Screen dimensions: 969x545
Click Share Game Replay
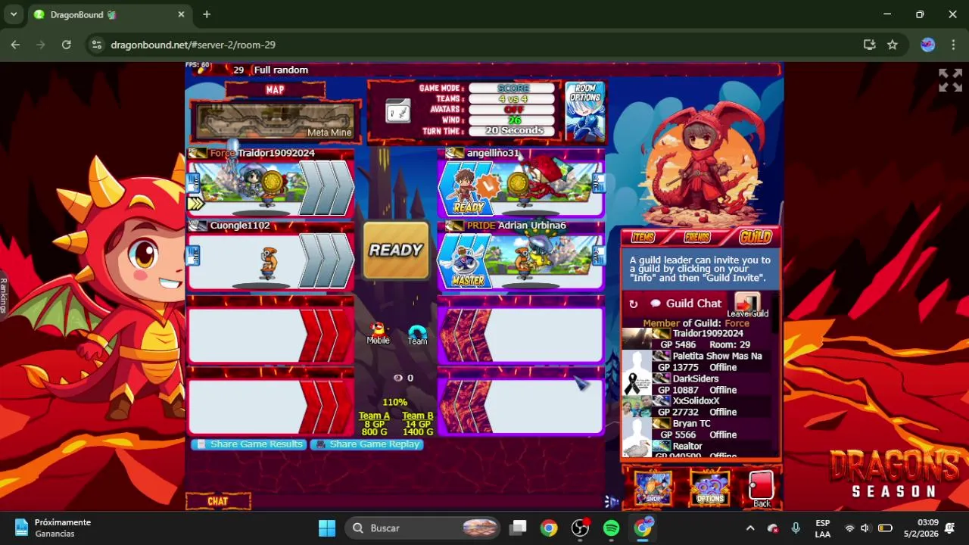[x=367, y=444]
